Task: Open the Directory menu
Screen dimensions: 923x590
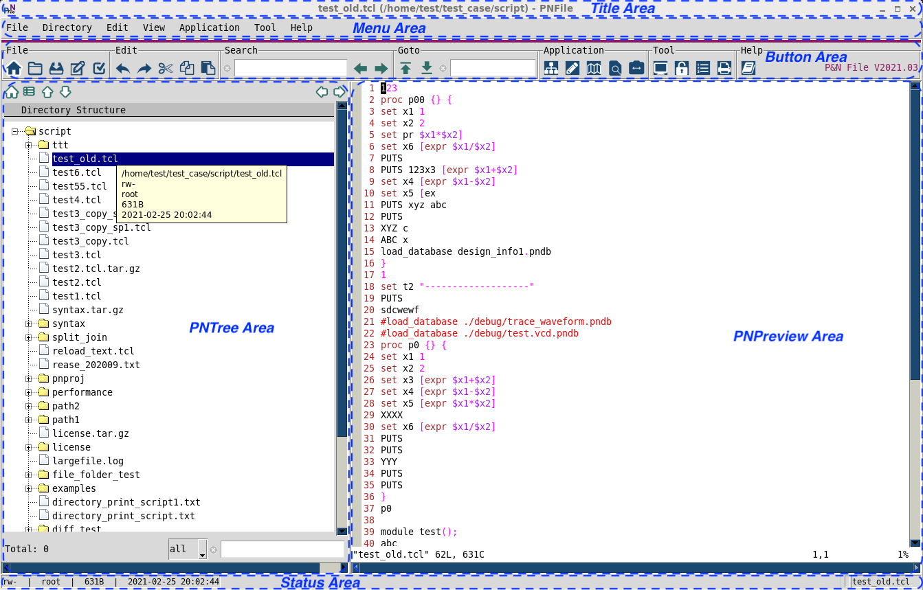Action: pyautogui.click(x=67, y=27)
